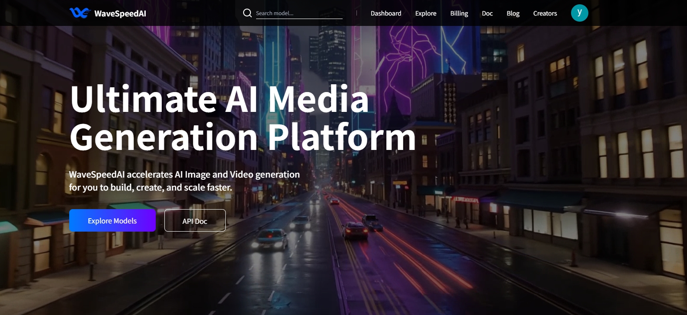Open the Creators page
Viewport: 687px width, 315px height.
pos(545,13)
